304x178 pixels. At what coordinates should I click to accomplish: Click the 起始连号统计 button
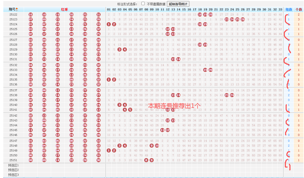(x=178, y=4)
